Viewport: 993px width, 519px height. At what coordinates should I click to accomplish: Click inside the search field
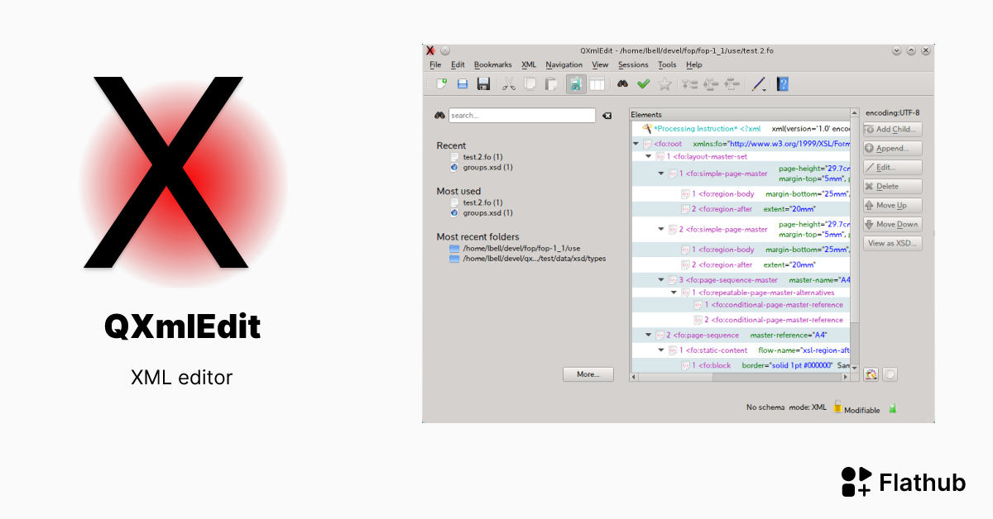[521, 115]
